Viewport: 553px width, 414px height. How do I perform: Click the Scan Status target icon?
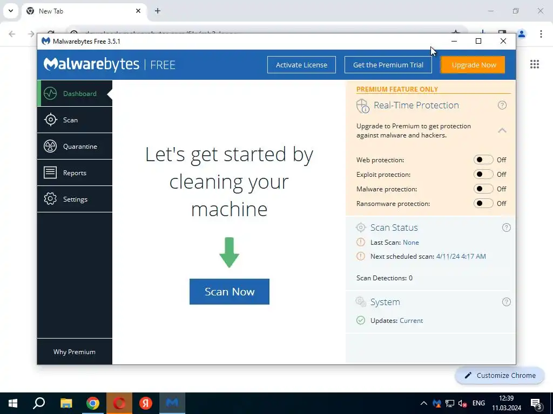[361, 227]
